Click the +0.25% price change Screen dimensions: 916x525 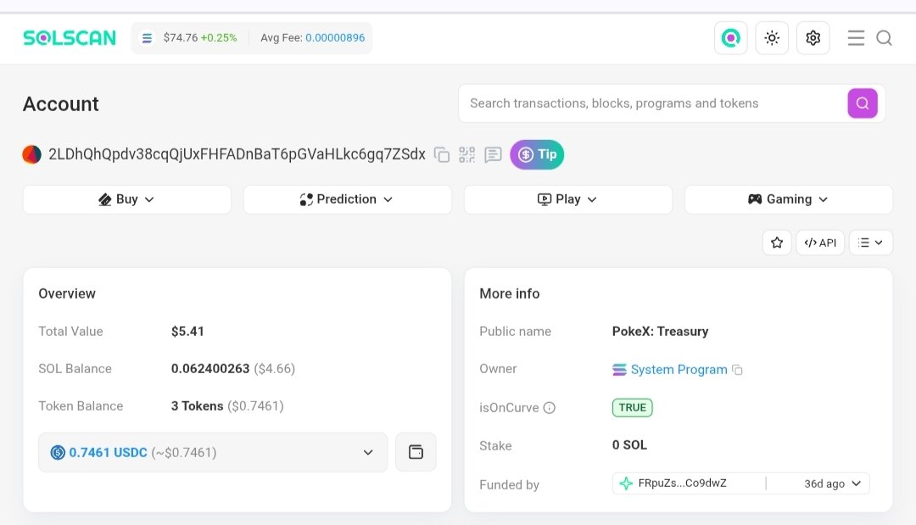[219, 38]
